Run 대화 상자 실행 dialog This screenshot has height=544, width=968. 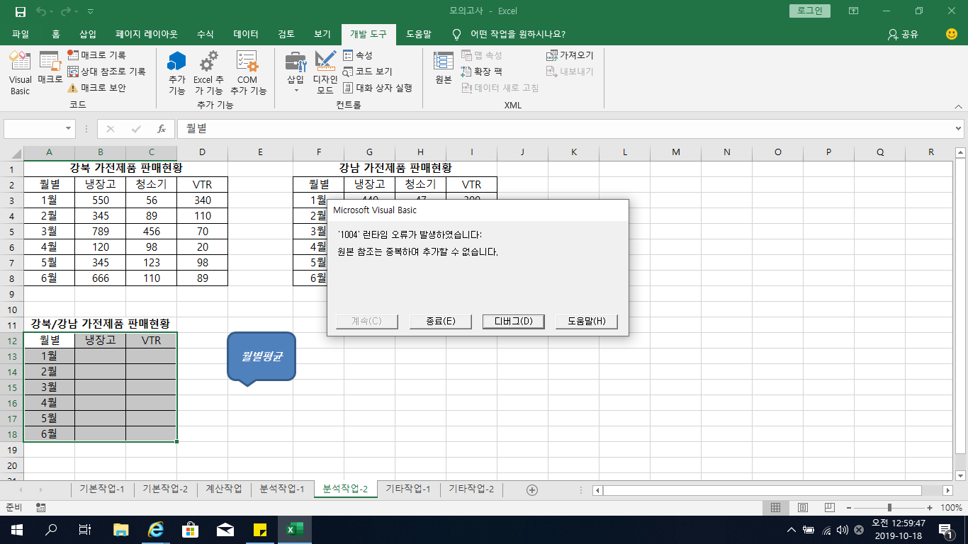[378, 88]
